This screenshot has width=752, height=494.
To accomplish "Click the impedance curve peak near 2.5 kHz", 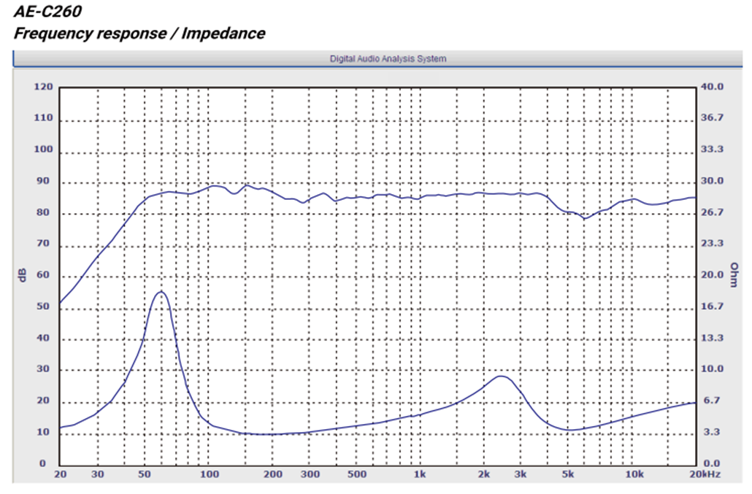I will [x=500, y=377].
